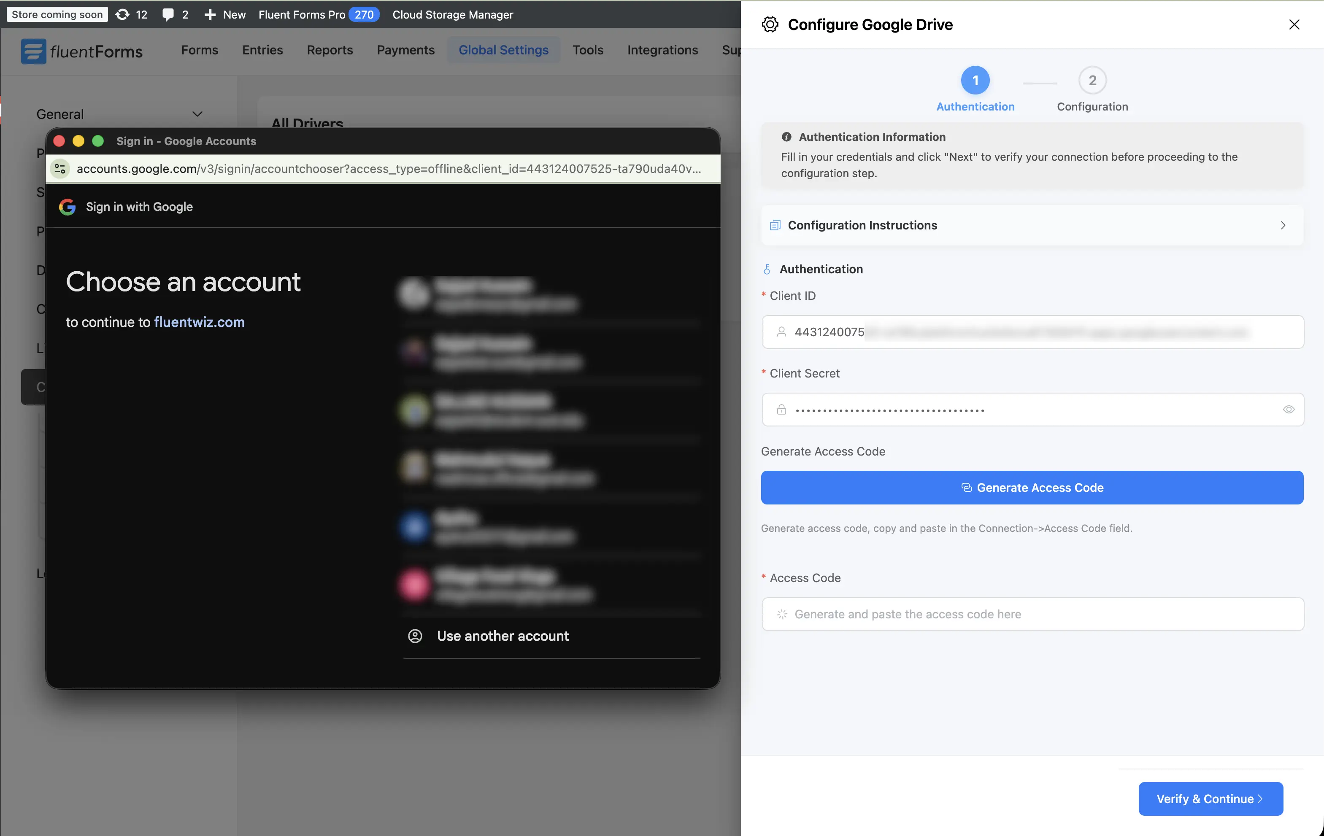Click the Google logo next to Sign in

67,207
